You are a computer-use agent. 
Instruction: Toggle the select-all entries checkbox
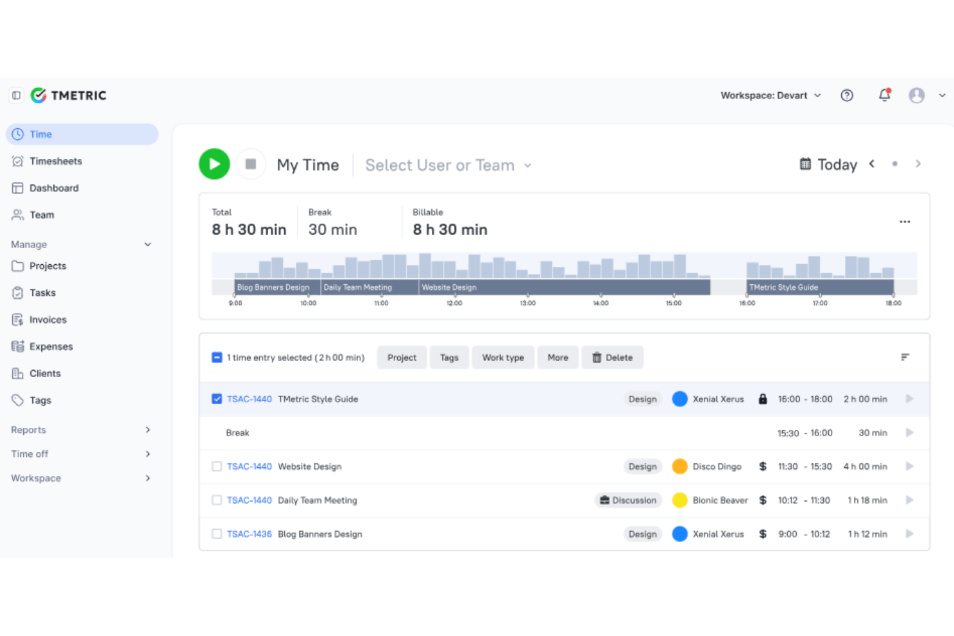click(217, 357)
